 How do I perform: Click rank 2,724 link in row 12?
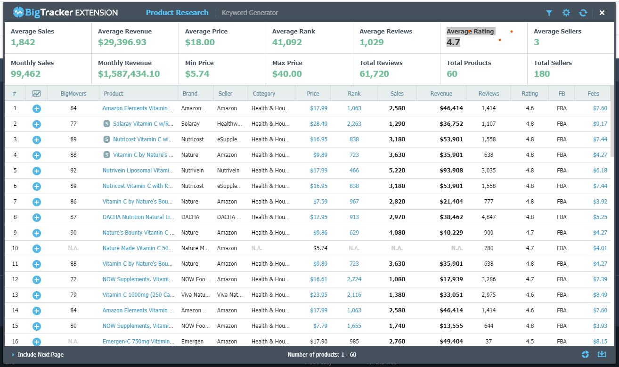pyautogui.click(x=354, y=279)
